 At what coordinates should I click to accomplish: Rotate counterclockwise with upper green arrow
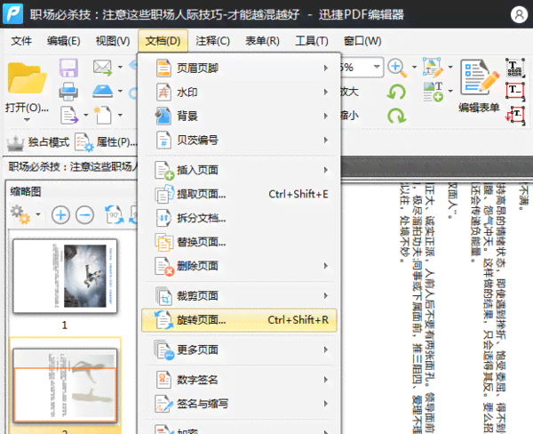pyautogui.click(x=396, y=92)
